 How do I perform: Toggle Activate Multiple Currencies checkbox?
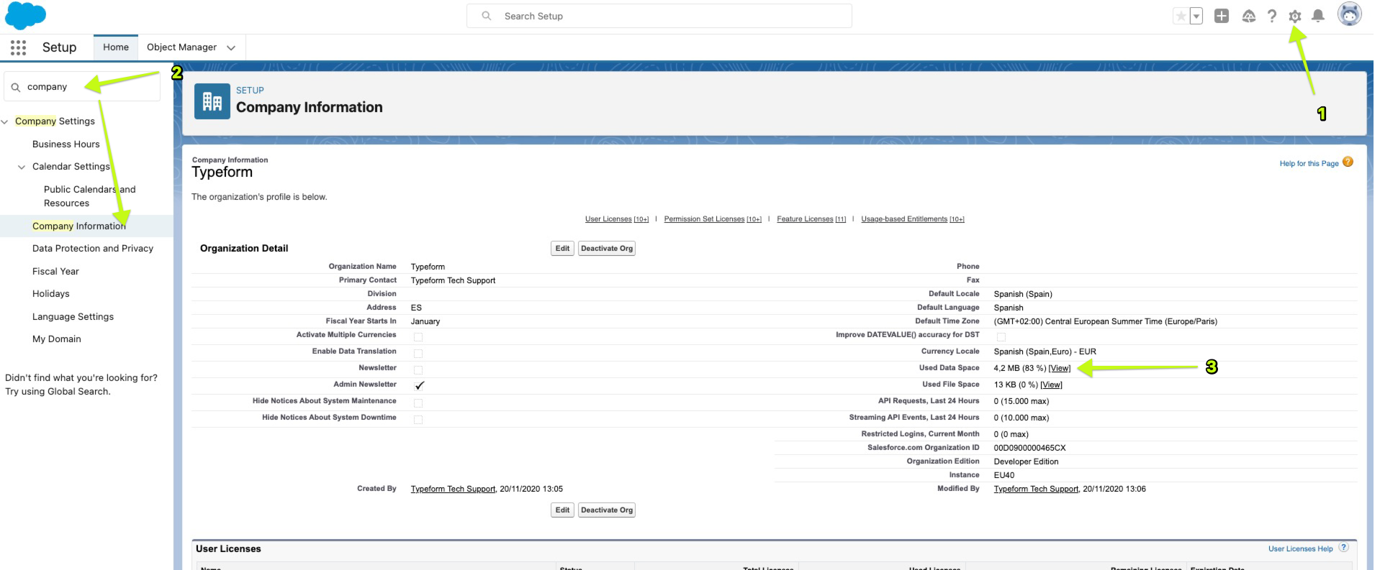[x=418, y=336]
